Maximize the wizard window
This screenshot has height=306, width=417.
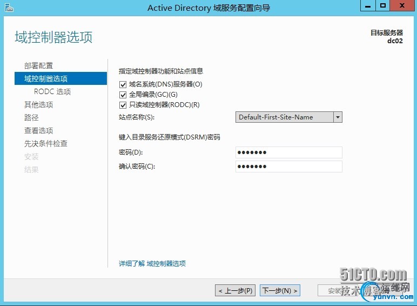point(382,6)
